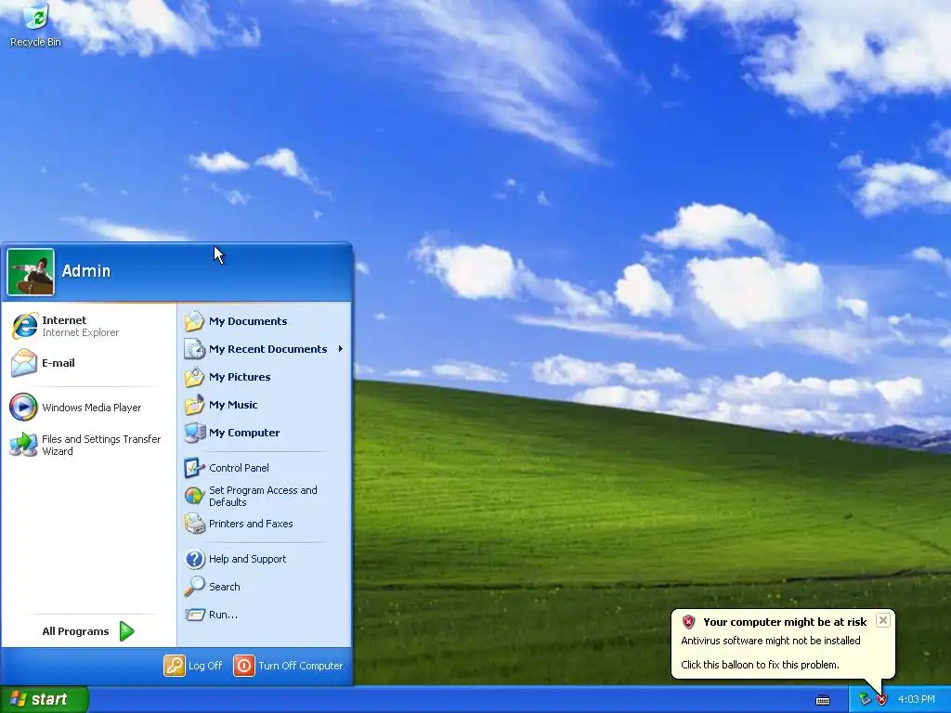951x713 pixels.
Task: Expand All Programs with the green arrow
Action: [x=126, y=631]
